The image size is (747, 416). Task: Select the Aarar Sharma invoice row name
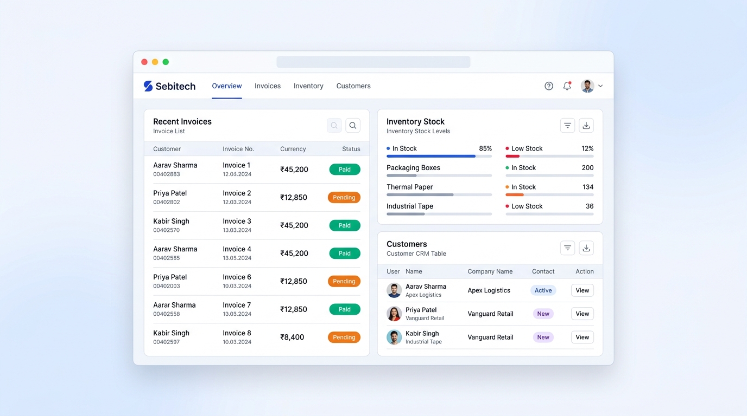[x=174, y=305]
